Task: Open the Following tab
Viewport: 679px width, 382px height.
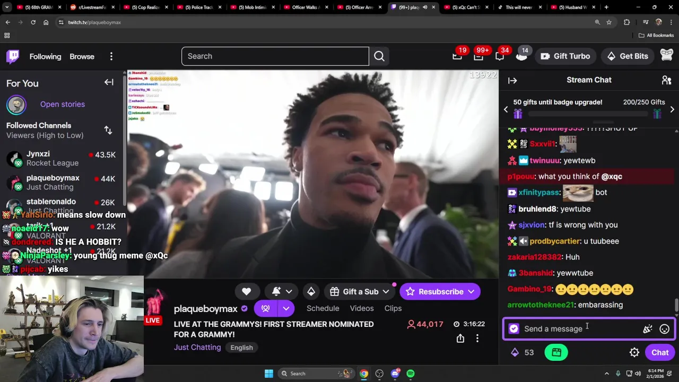Action: [45, 56]
